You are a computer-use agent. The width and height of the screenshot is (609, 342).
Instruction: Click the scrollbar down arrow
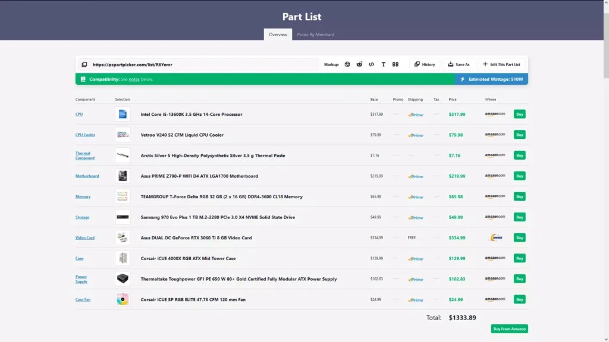[606, 339]
